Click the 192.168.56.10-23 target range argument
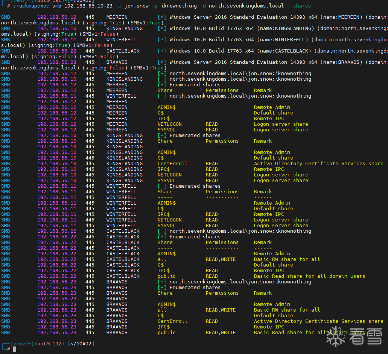 point(91,6)
